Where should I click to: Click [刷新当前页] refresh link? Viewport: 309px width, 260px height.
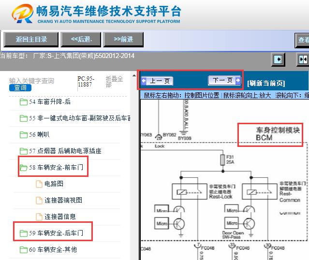266,83
